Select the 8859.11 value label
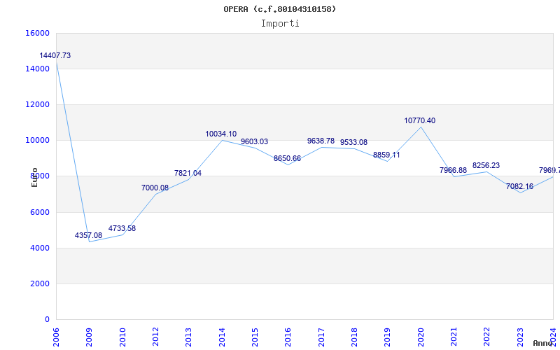This screenshot has height=350, width=560. (386, 155)
